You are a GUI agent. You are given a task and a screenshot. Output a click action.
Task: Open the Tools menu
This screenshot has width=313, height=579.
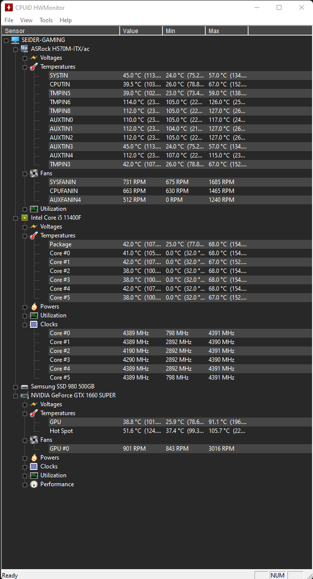46,20
